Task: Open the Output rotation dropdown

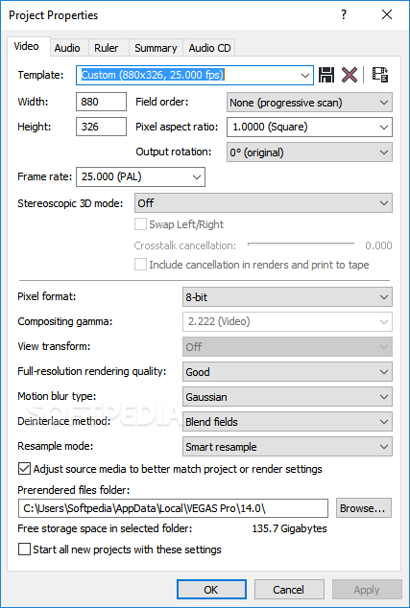Action: click(309, 152)
